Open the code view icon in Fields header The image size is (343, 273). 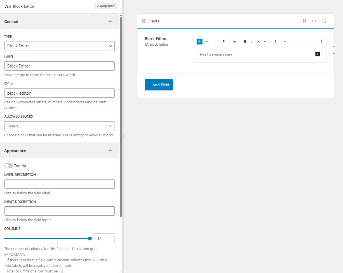[x=314, y=21]
